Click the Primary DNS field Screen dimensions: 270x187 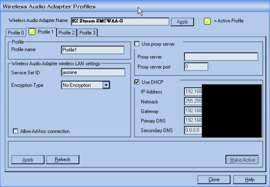(193, 120)
